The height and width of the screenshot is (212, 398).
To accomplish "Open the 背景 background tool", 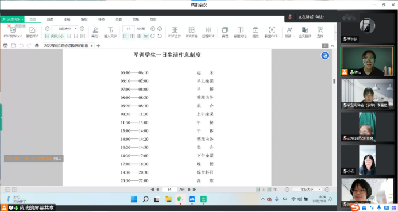I will point(225,32).
